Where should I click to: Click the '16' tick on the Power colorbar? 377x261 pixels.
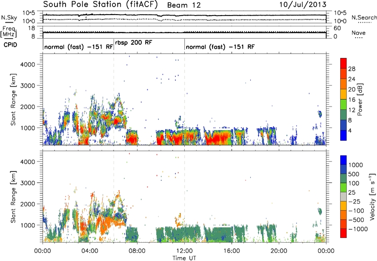tap(352, 100)
